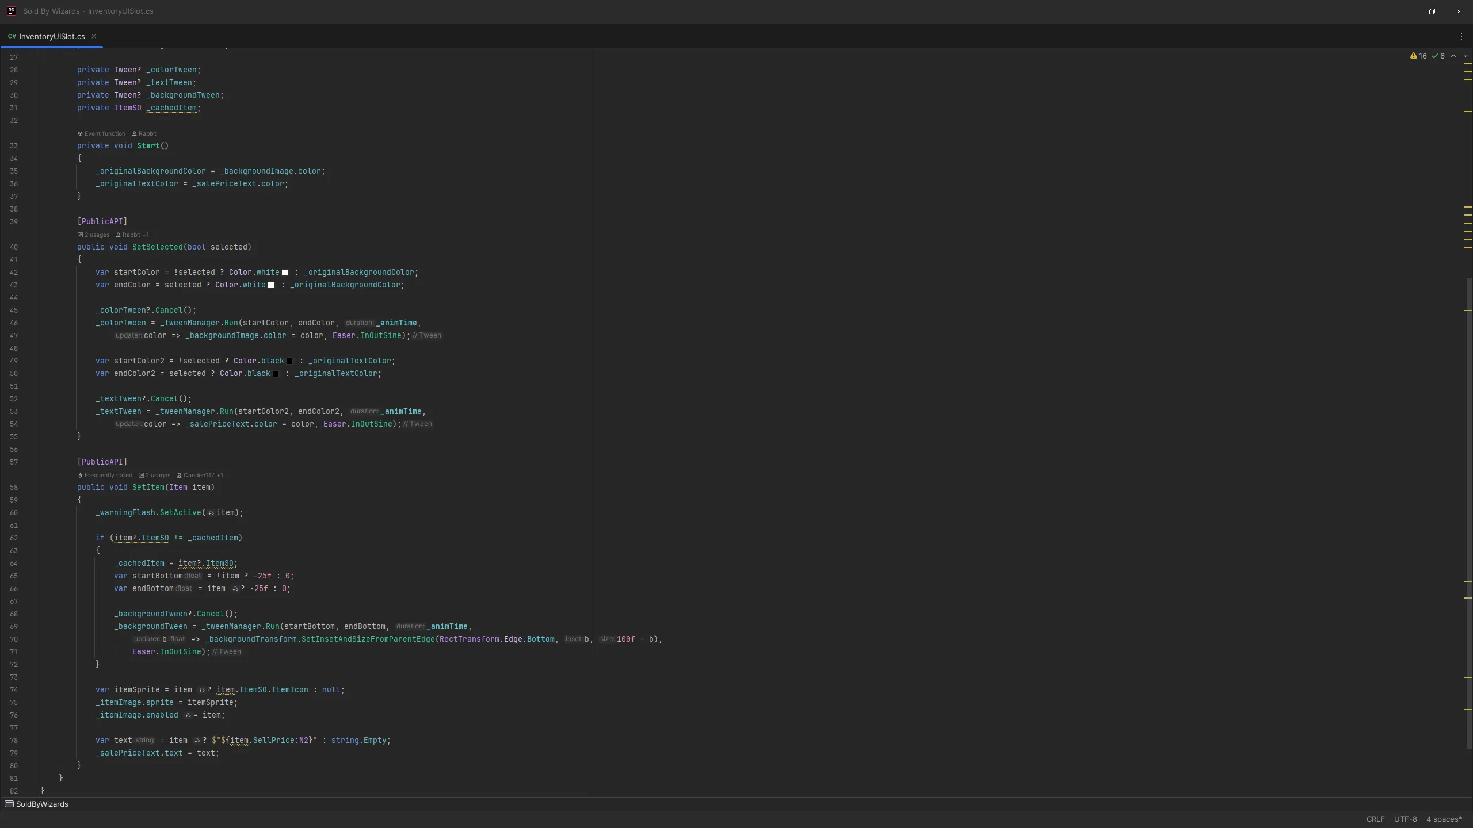Click the 'size:' parameter hint on line 70
The width and height of the screenshot is (1473, 828).
[607, 639]
